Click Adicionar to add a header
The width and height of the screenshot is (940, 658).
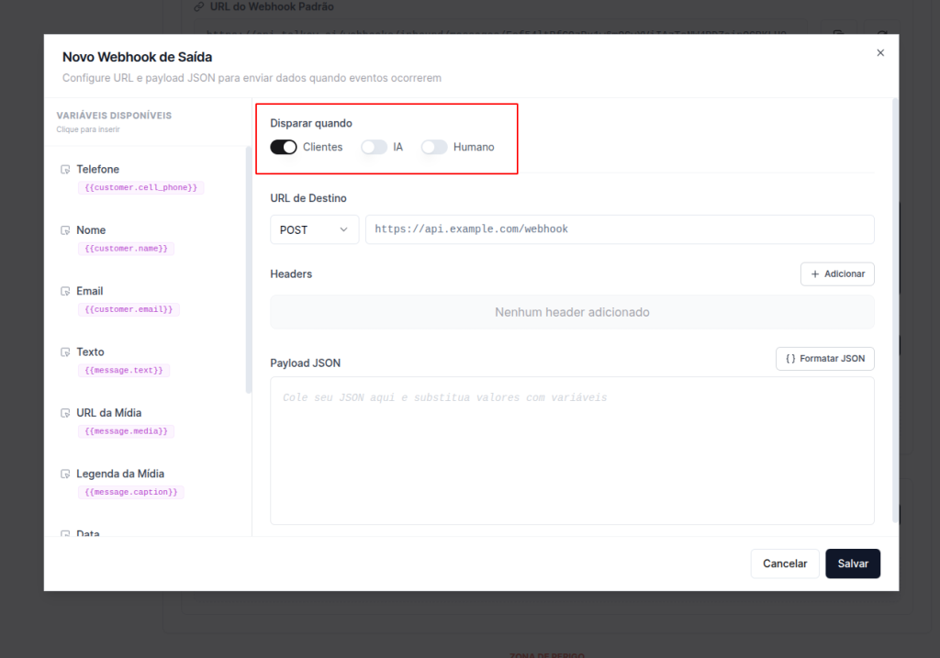pos(837,274)
